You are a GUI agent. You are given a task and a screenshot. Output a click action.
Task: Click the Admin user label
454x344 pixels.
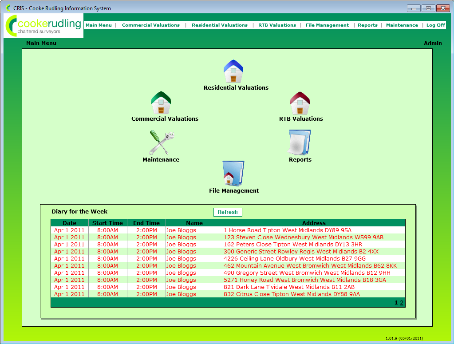(x=433, y=43)
